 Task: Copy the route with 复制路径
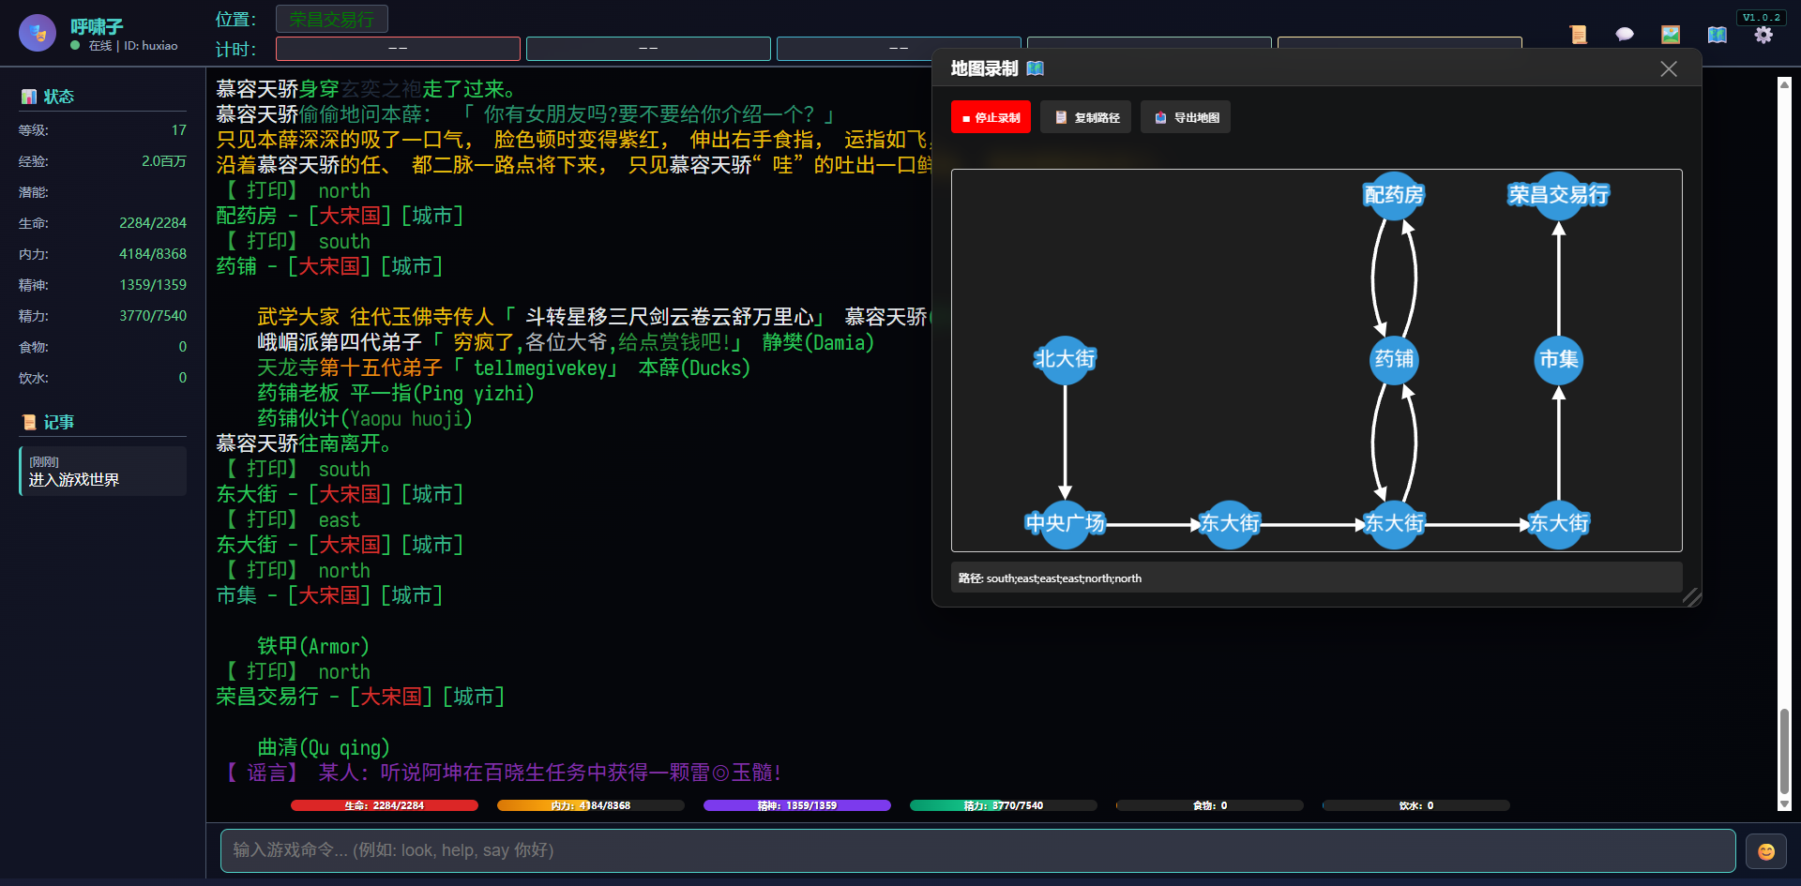[x=1085, y=116]
